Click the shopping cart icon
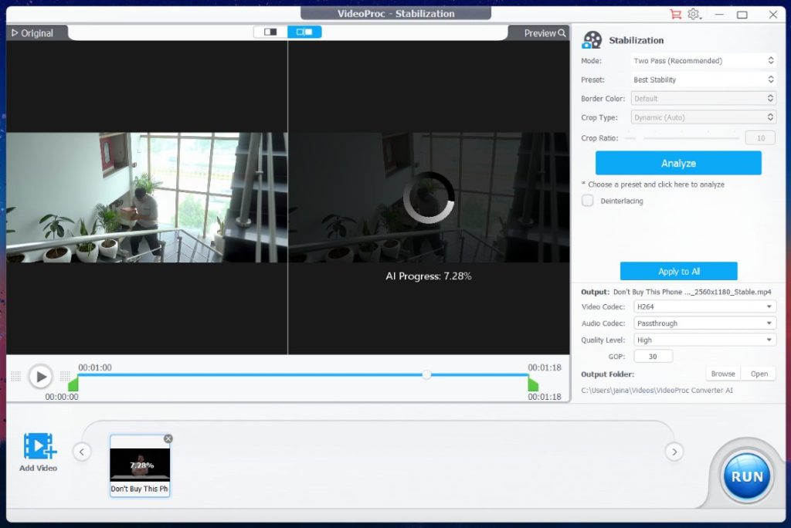 click(x=675, y=14)
